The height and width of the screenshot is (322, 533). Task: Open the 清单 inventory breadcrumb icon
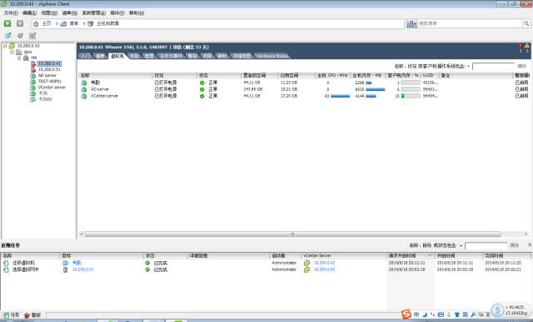point(63,24)
